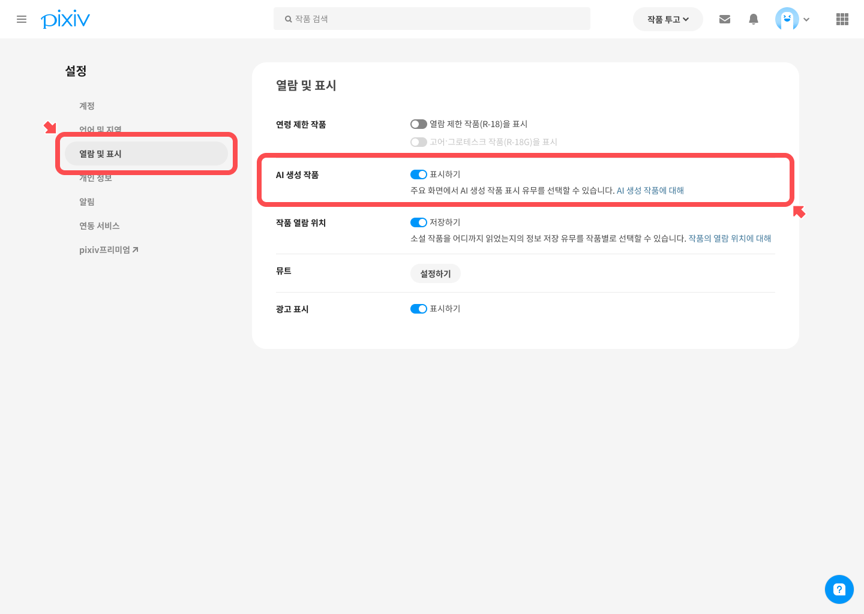Disable the AI 생성 작품 표시하기 toggle
The width and height of the screenshot is (864, 614).
(419, 174)
